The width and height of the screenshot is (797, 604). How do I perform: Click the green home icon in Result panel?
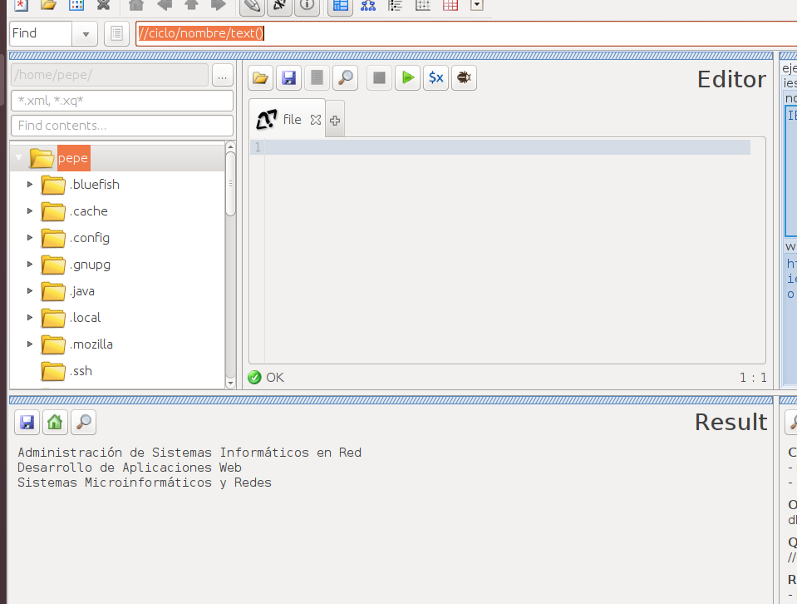pyautogui.click(x=55, y=423)
